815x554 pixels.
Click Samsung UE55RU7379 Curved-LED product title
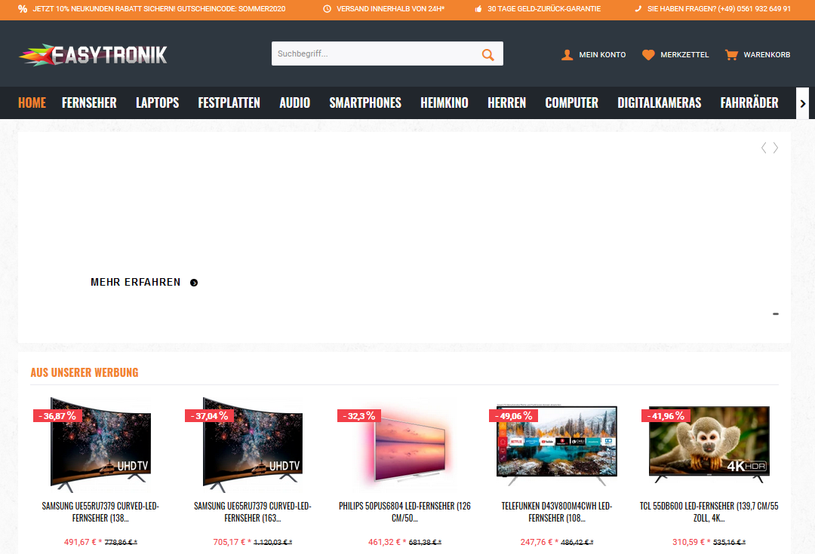click(100, 512)
